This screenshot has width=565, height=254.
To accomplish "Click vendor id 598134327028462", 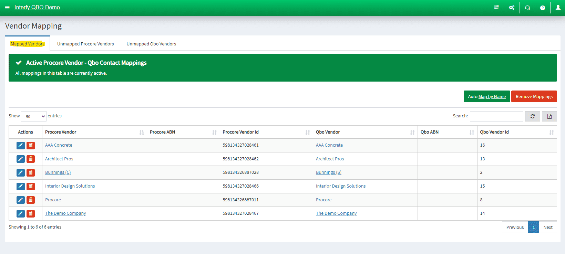I will (x=241, y=159).
